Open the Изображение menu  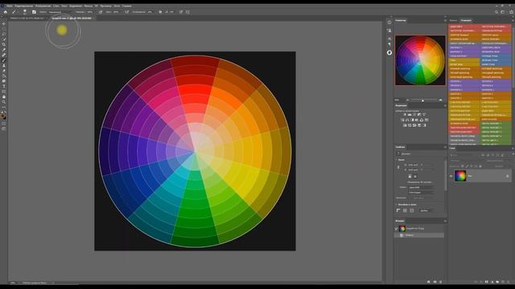click(x=43, y=6)
